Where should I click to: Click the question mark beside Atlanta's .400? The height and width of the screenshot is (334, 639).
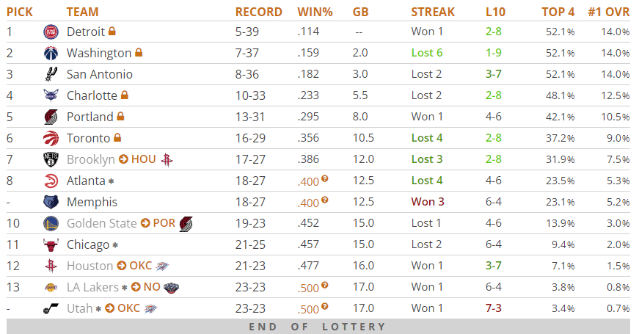point(324,179)
